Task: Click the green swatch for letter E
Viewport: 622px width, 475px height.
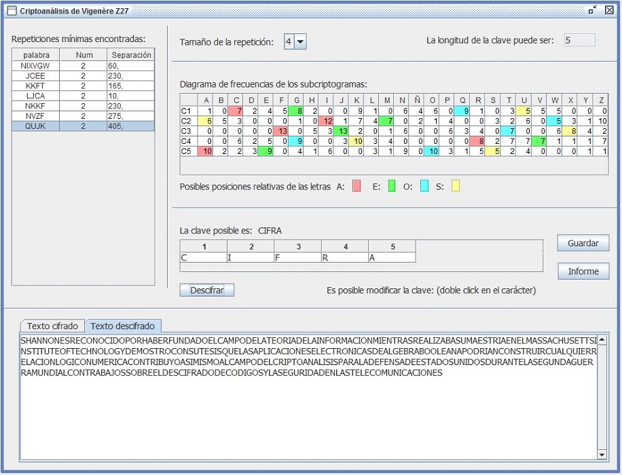Action: coord(392,187)
